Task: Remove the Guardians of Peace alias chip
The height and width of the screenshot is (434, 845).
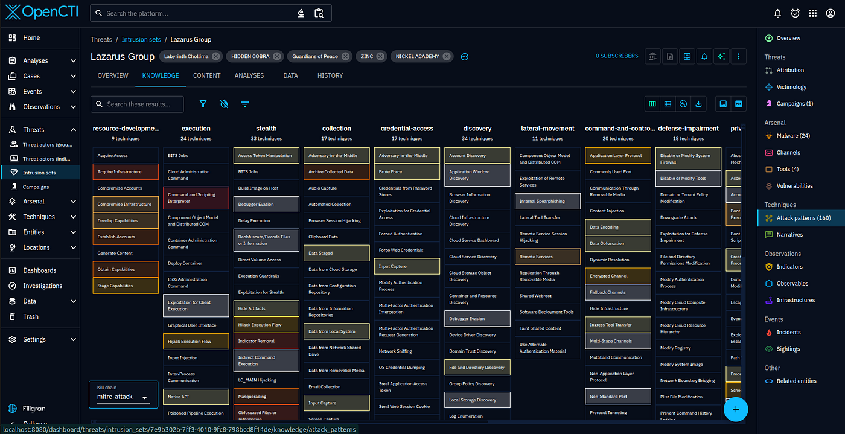Action: coord(345,56)
